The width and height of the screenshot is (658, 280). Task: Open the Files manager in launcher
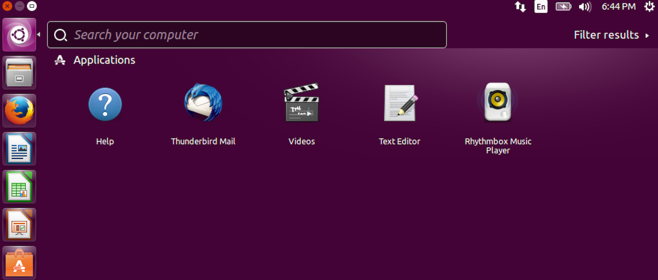tap(19, 73)
